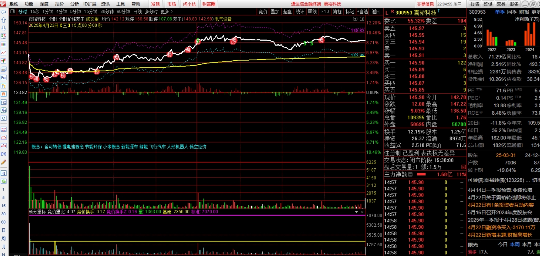Click the 日 daily period shortcut in sidebar
The height and width of the screenshot is (256, 540).
pos(3,230)
